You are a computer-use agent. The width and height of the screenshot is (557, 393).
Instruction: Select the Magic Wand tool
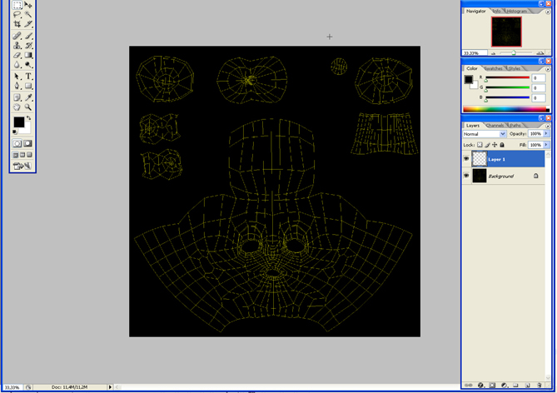pos(27,14)
